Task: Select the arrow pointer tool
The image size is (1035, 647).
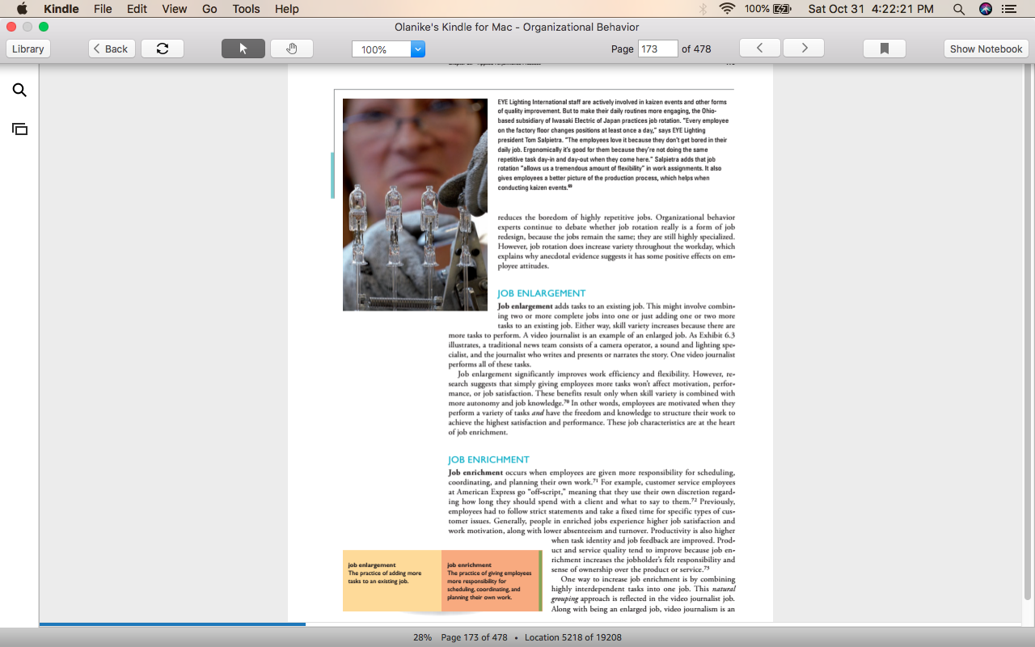Action: [x=243, y=49]
